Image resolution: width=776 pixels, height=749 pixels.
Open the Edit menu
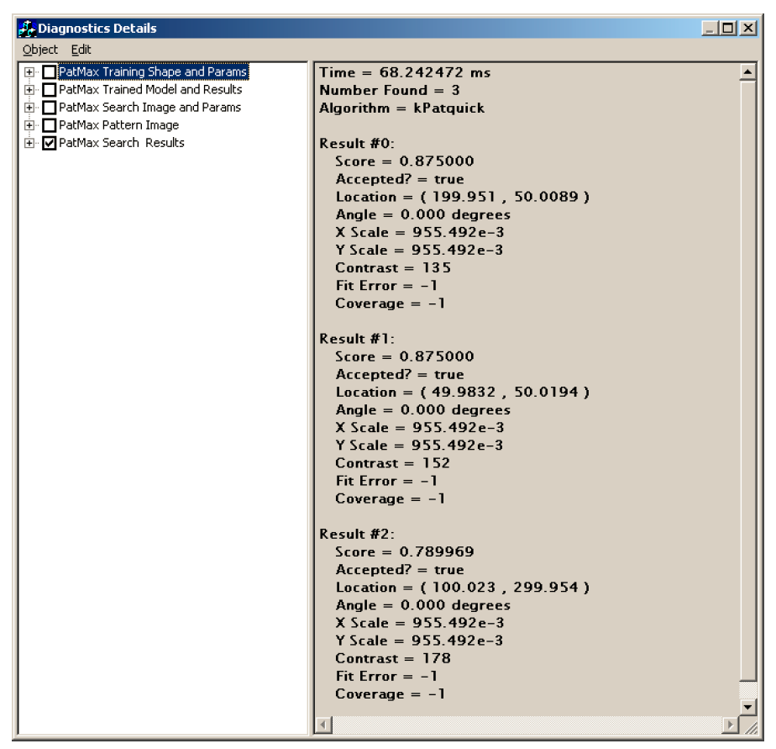pyautogui.click(x=81, y=50)
